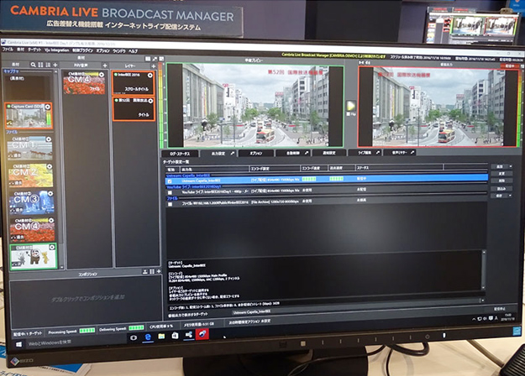Click the yellow Flip transition arrow between previews
Image resolution: width=525 pixels, height=376 pixels.
(351, 106)
